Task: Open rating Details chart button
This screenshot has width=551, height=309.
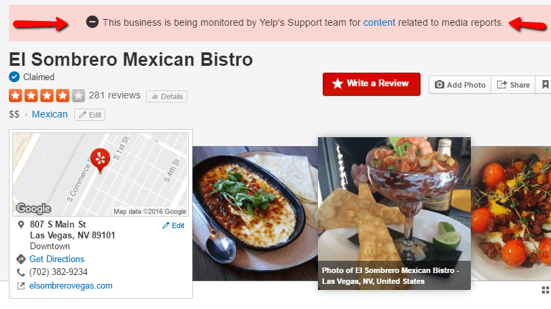Action: [166, 96]
